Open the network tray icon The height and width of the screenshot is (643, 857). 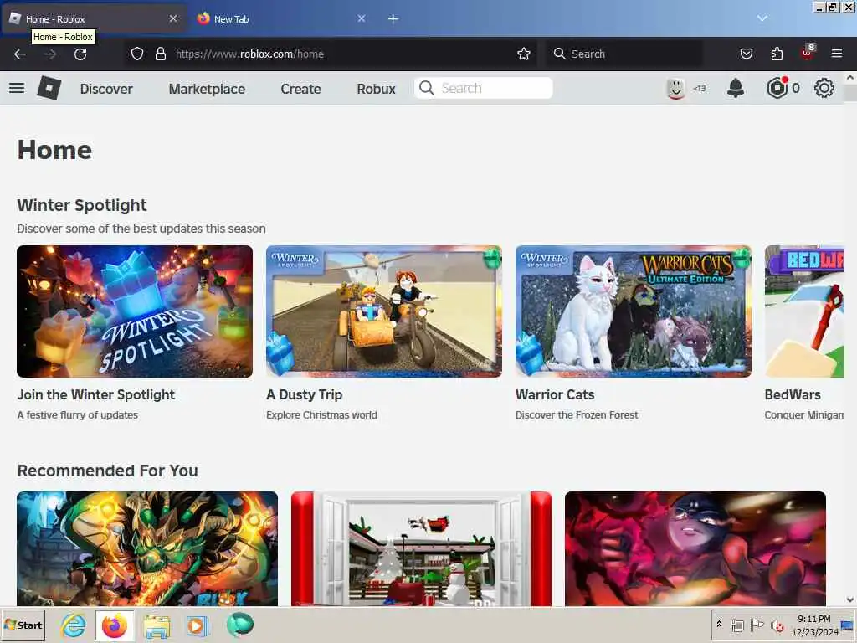736,625
